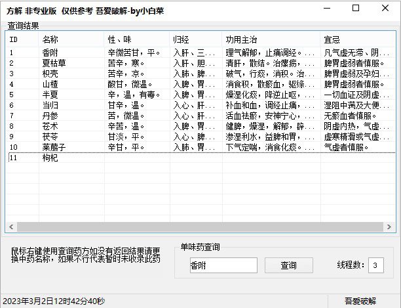Image resolution: width=401 pixels, height=308 pixels.
Task: Click the 线程数 field showing 3
Action: pyautogui.click(x=376, y=265)
